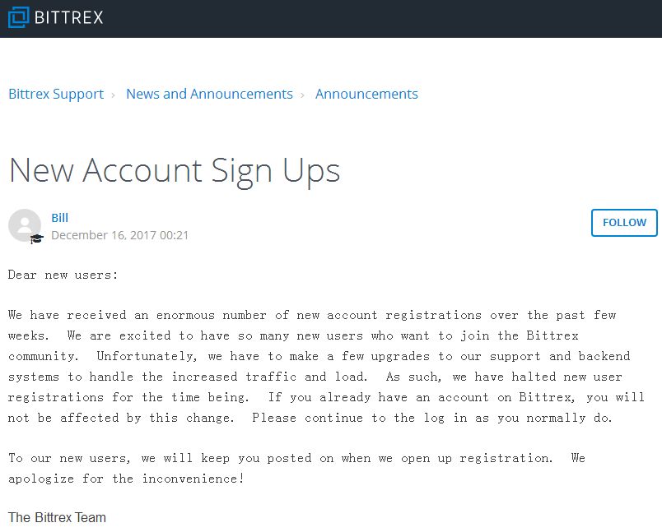
Task: Open the author avatar image
Action: pyautogui.click(x=25, y=225)
